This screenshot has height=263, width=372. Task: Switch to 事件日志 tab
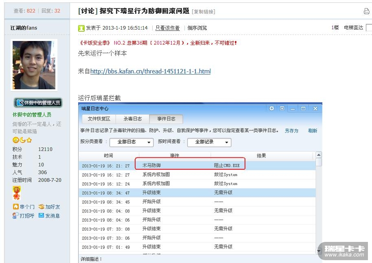coord(166,119)
